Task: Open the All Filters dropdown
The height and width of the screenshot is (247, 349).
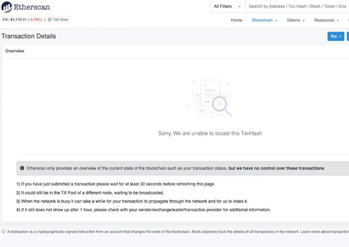Action: pos(228,6)
